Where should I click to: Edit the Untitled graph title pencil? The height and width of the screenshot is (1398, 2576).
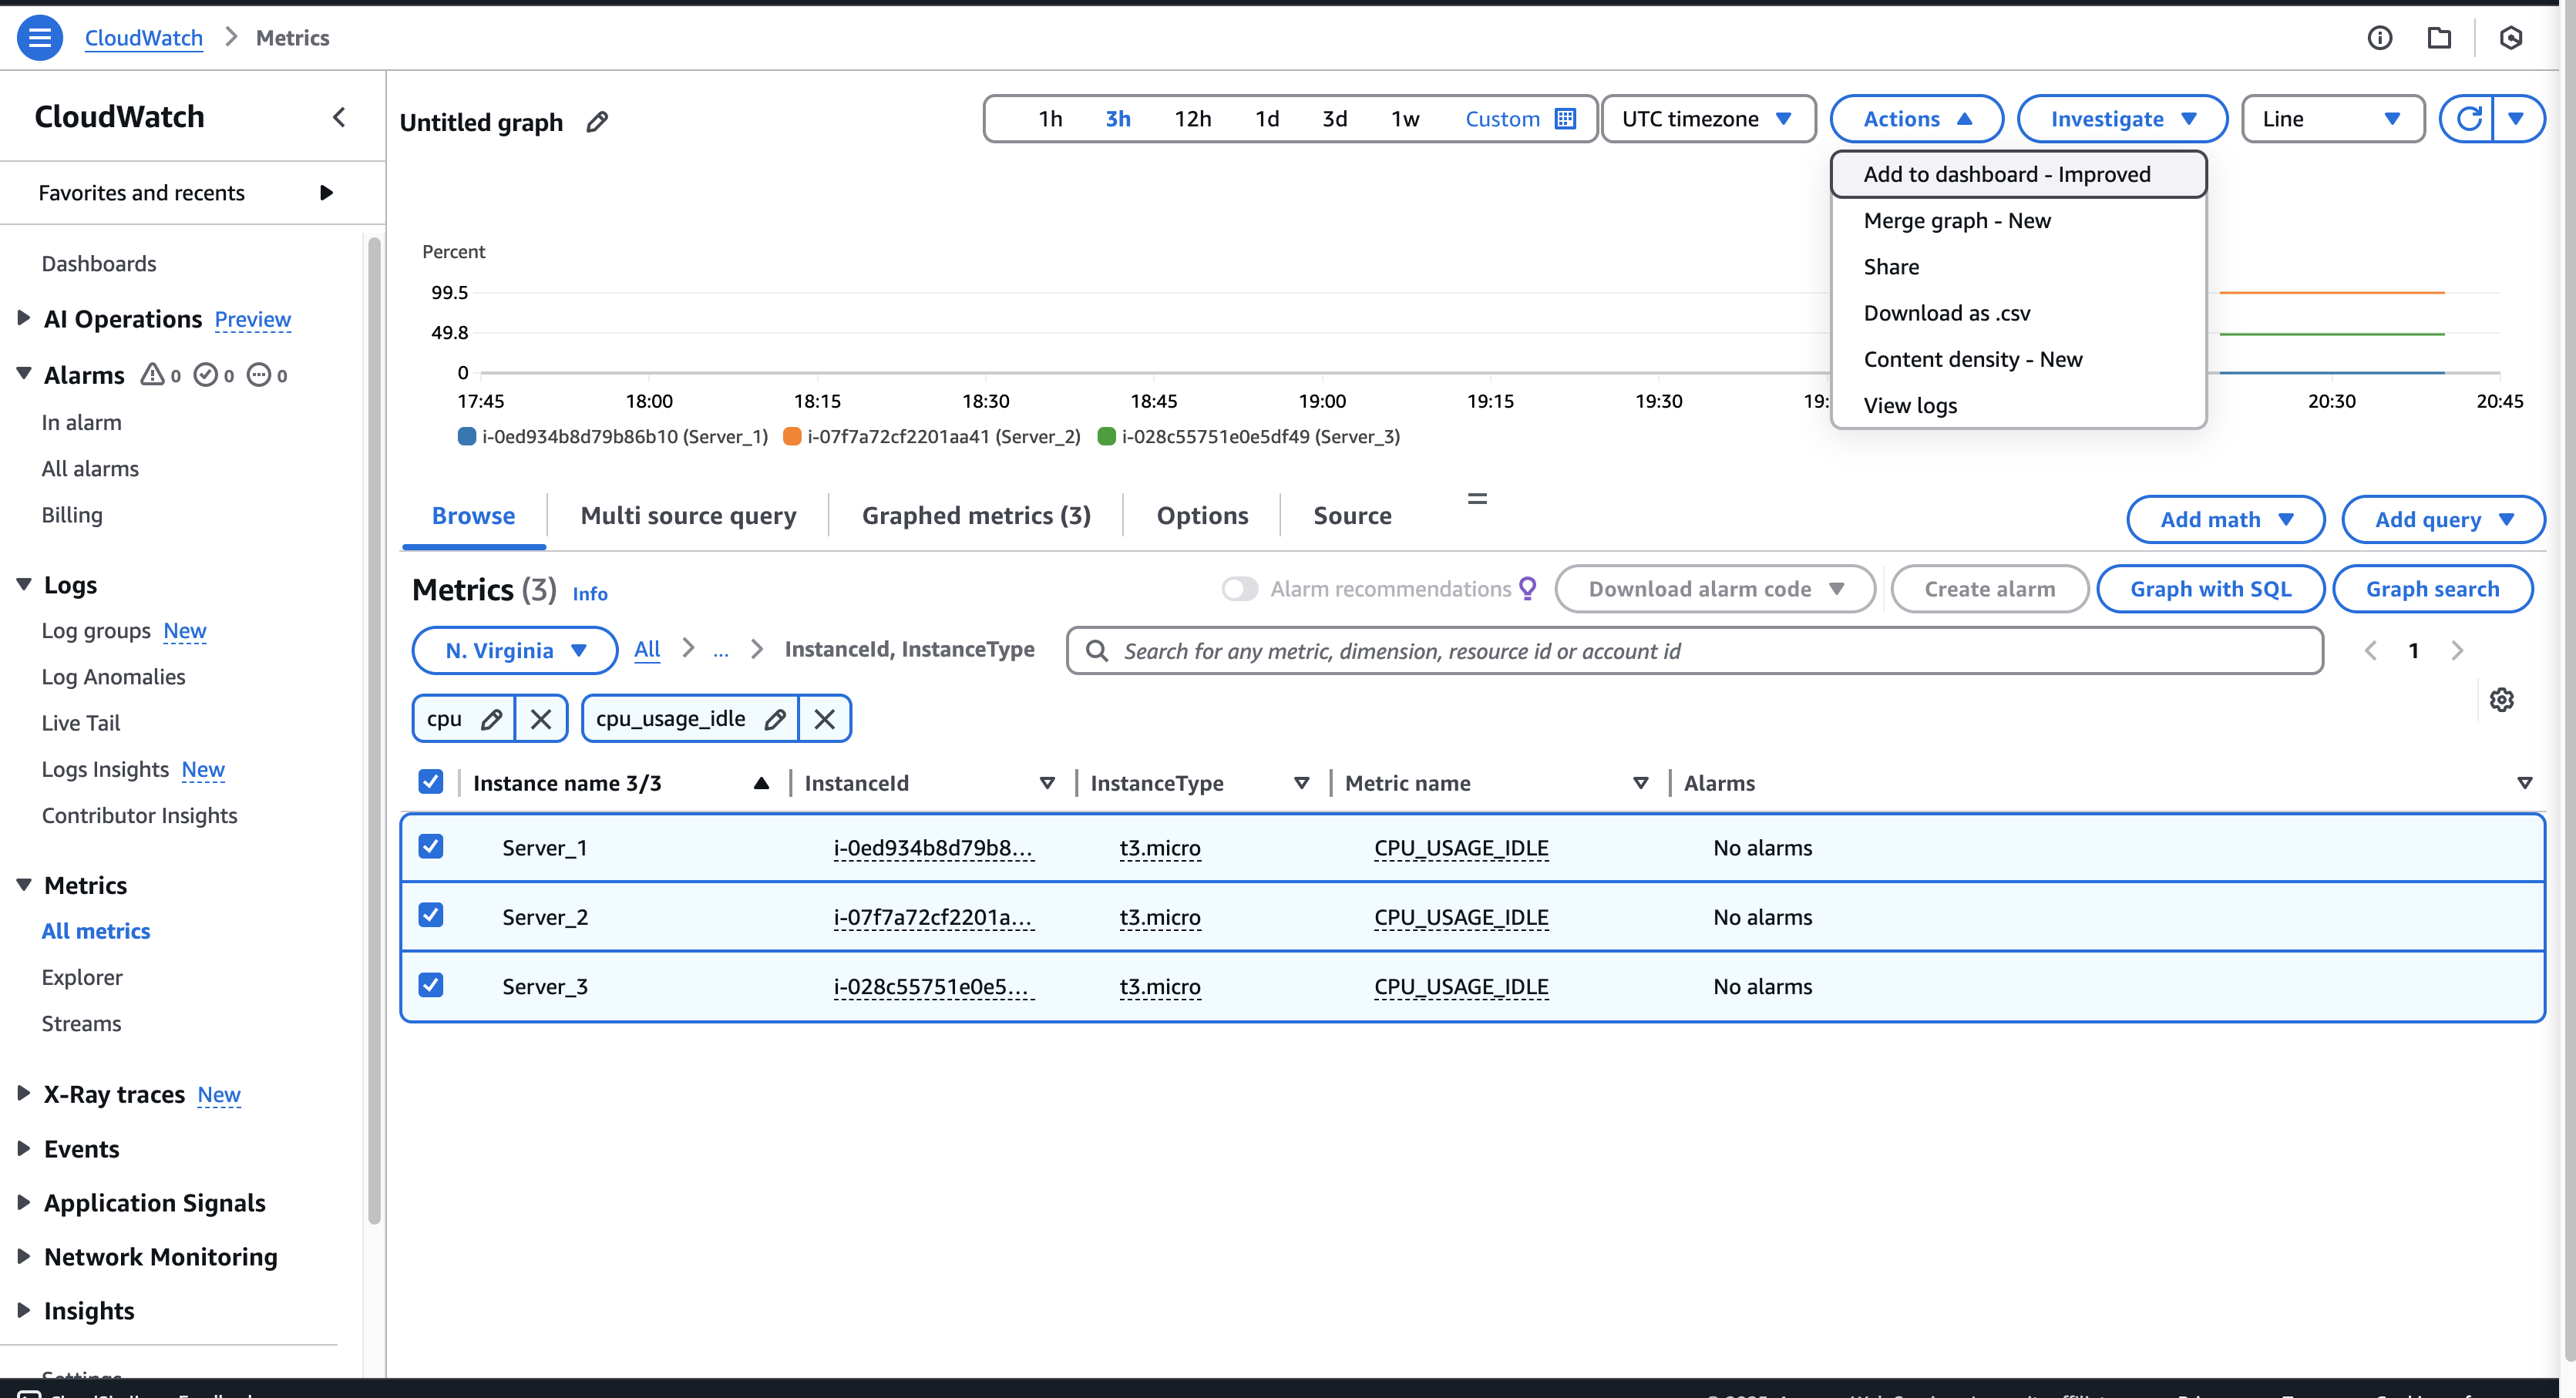coord(597,122)
